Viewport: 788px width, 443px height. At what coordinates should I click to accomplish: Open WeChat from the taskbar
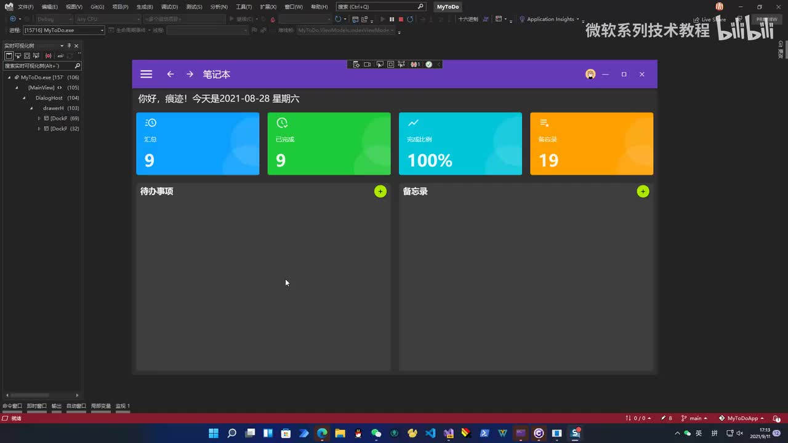point(376,433)
